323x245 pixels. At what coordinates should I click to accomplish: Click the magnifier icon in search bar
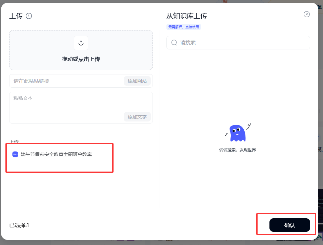pyautogui.click(x=174, y=43)
